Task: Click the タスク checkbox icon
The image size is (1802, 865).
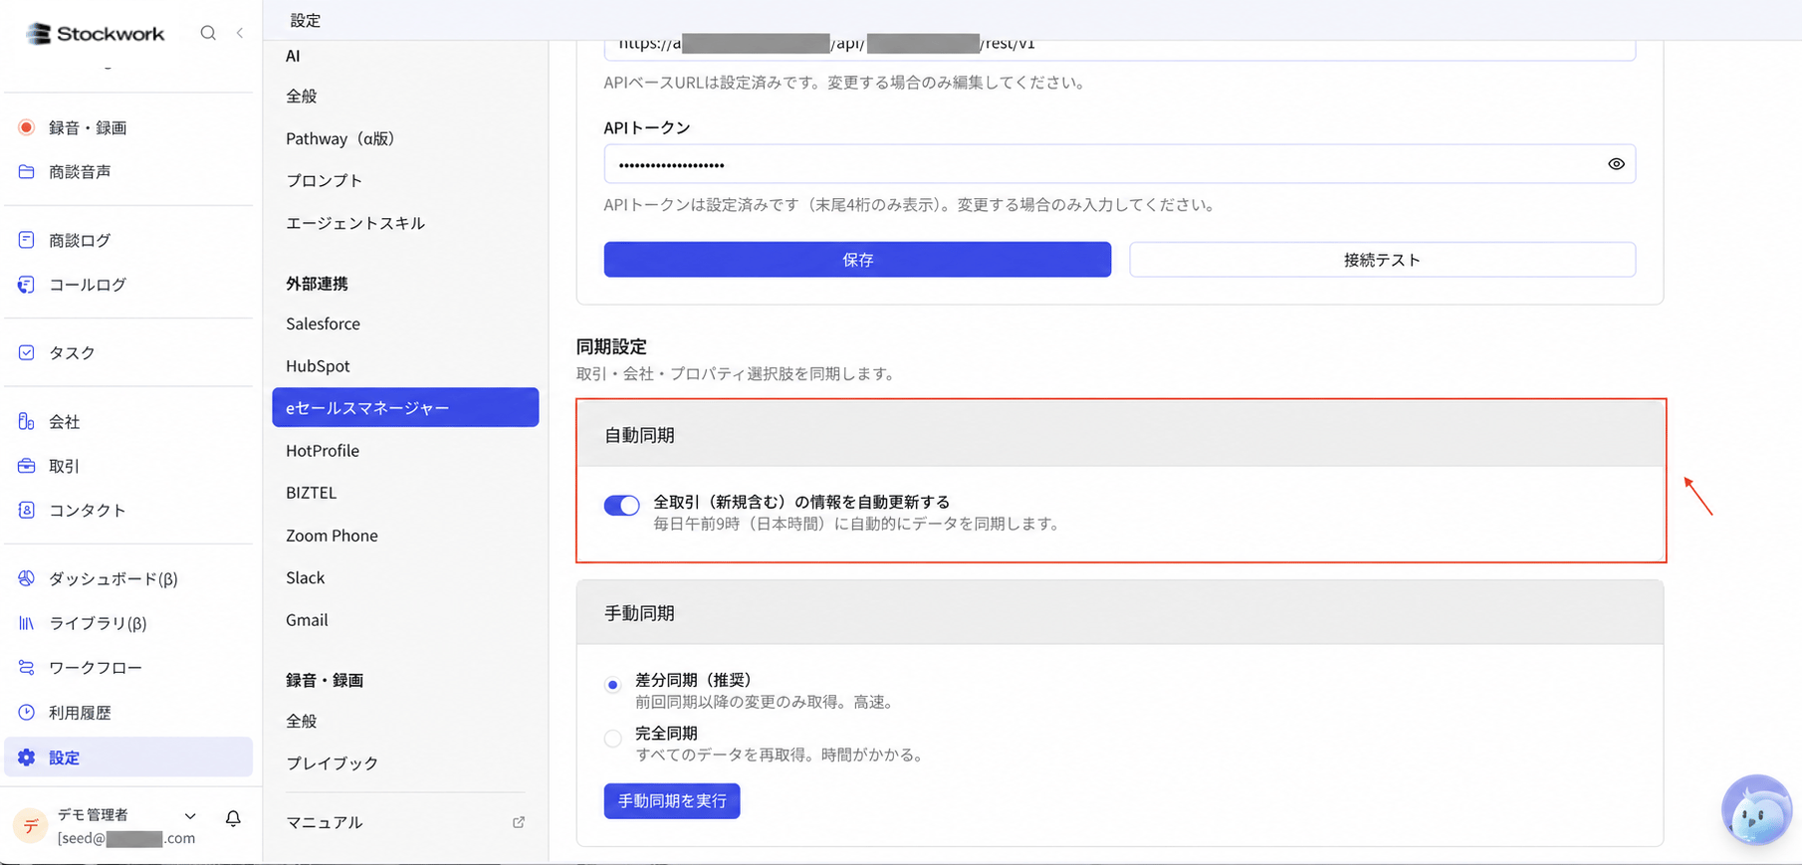Action: [x=27, y=352]
